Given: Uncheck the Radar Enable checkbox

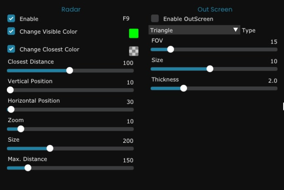Looking at the screenshot, I should tap(12, 19).
